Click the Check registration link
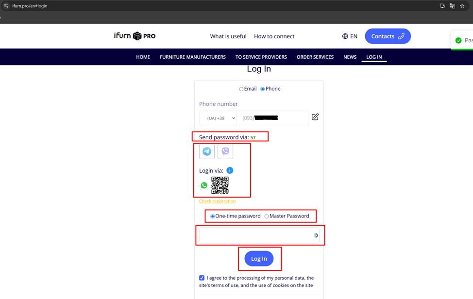473x299 pixels. click(x=217, y=201)
